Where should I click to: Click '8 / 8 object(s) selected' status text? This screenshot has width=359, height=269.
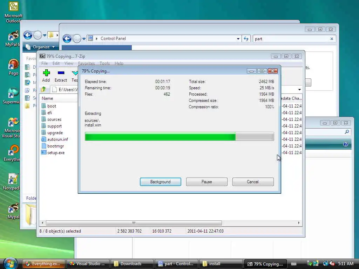pos(60,231)
